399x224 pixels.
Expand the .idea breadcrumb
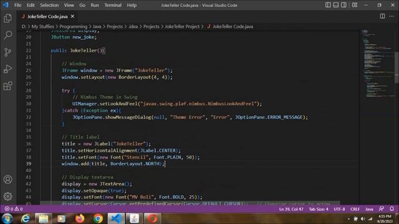[133, 26]
